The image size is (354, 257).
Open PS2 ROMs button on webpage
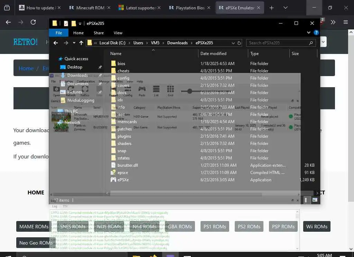tap(249, 226)
